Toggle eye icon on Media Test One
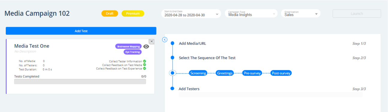 tap(146, 46)
